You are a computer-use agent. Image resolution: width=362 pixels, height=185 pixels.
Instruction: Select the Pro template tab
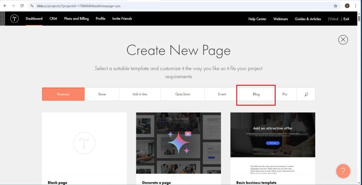click(x=285, y=94)
